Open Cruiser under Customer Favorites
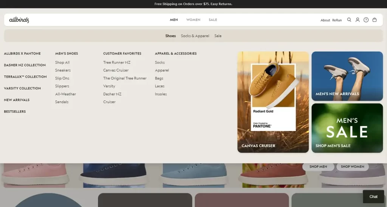 [109, 102]
